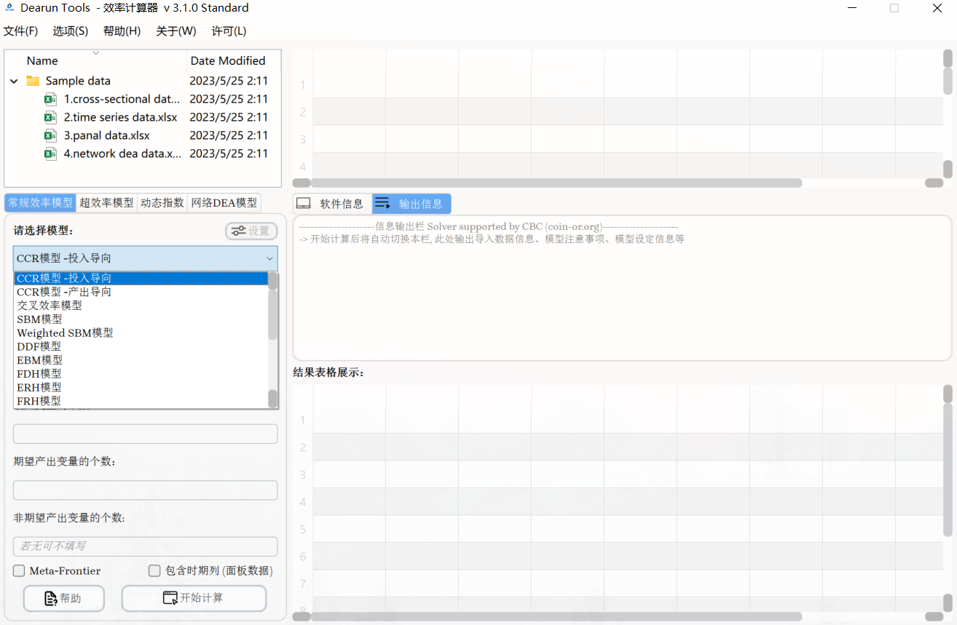
Task: Enable the Meta-Frontier checkbox
Action: [19, 571]
